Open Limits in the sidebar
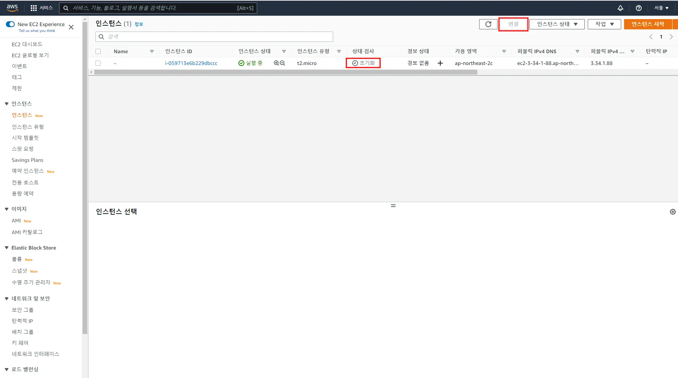Screen dimensions: 678x378 17,88
